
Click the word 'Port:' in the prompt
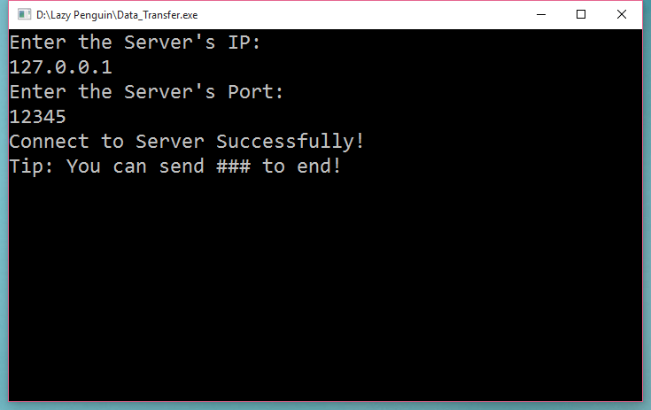point(255,92)
